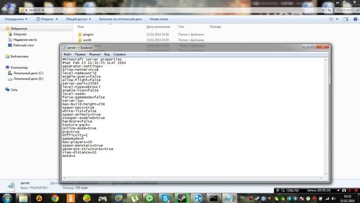Click Записать на оптический диск button
360x203 pixels.
[120, 19]
